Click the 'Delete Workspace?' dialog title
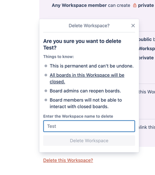Viewport: 155px width, 175px height. [x=89, y=26]
